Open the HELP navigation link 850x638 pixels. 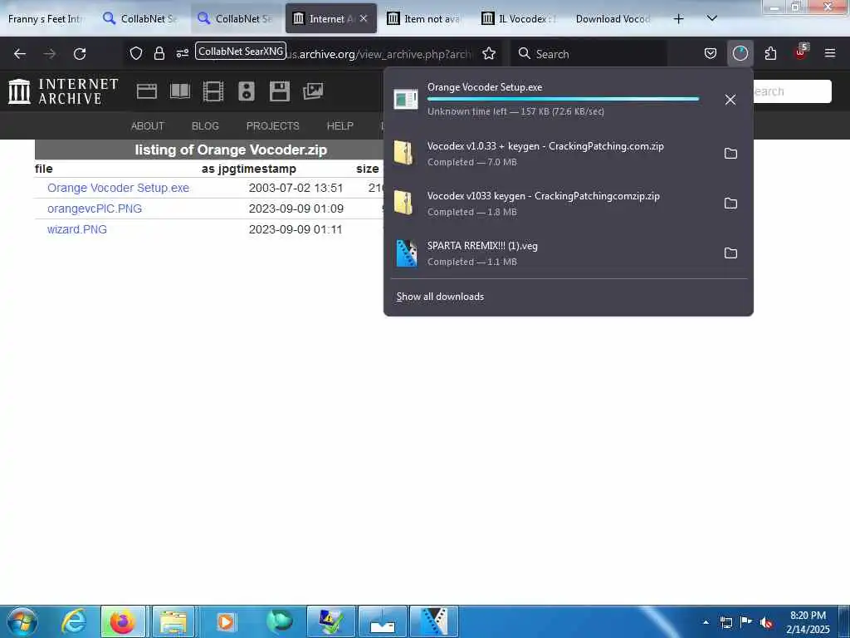[340, 126]
